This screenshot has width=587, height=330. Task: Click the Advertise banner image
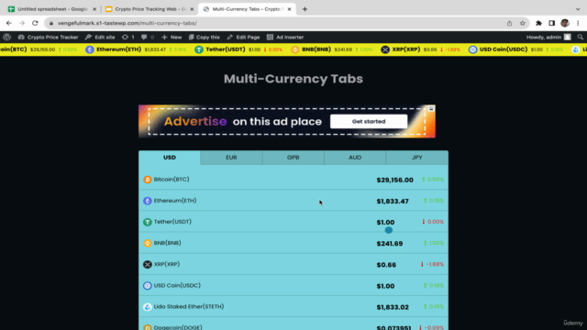pos(287,122)
